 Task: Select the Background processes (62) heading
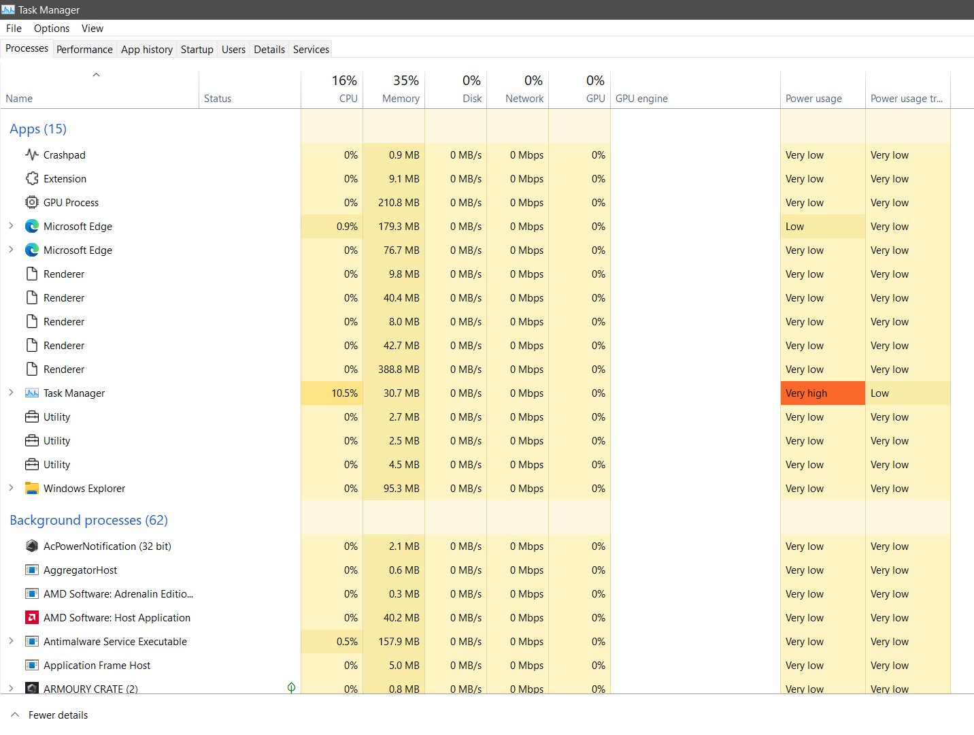88,520
